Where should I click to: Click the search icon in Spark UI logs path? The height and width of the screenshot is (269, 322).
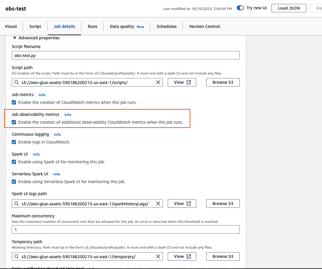[17, 203]
